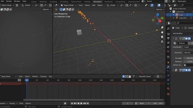The image size is (193, 108).
Task: Toggle second modifier's render camera icon
Action: click(x=189, y=70)
